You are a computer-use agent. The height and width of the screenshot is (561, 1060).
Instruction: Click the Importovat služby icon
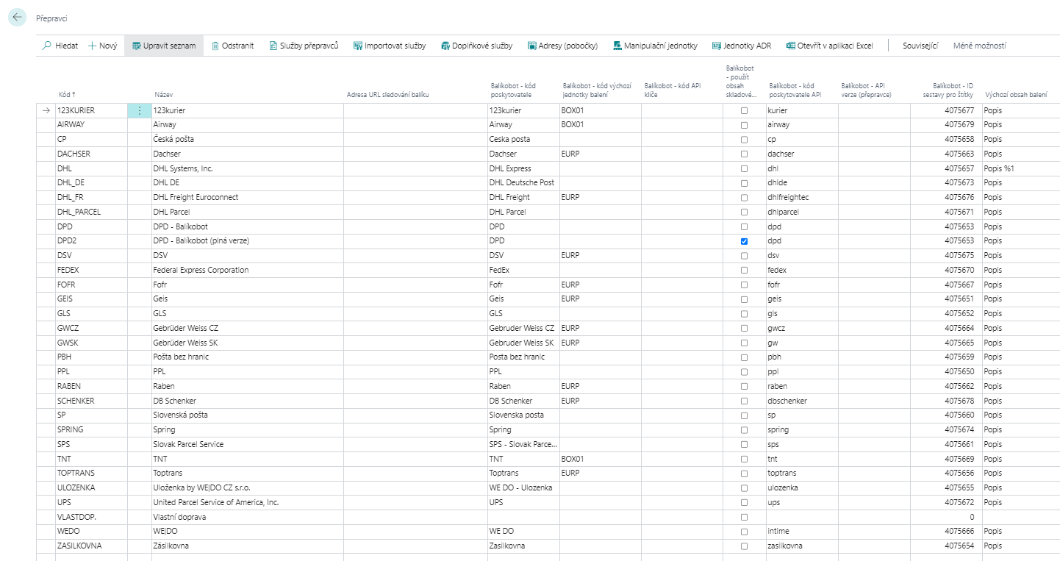[359, 46]
